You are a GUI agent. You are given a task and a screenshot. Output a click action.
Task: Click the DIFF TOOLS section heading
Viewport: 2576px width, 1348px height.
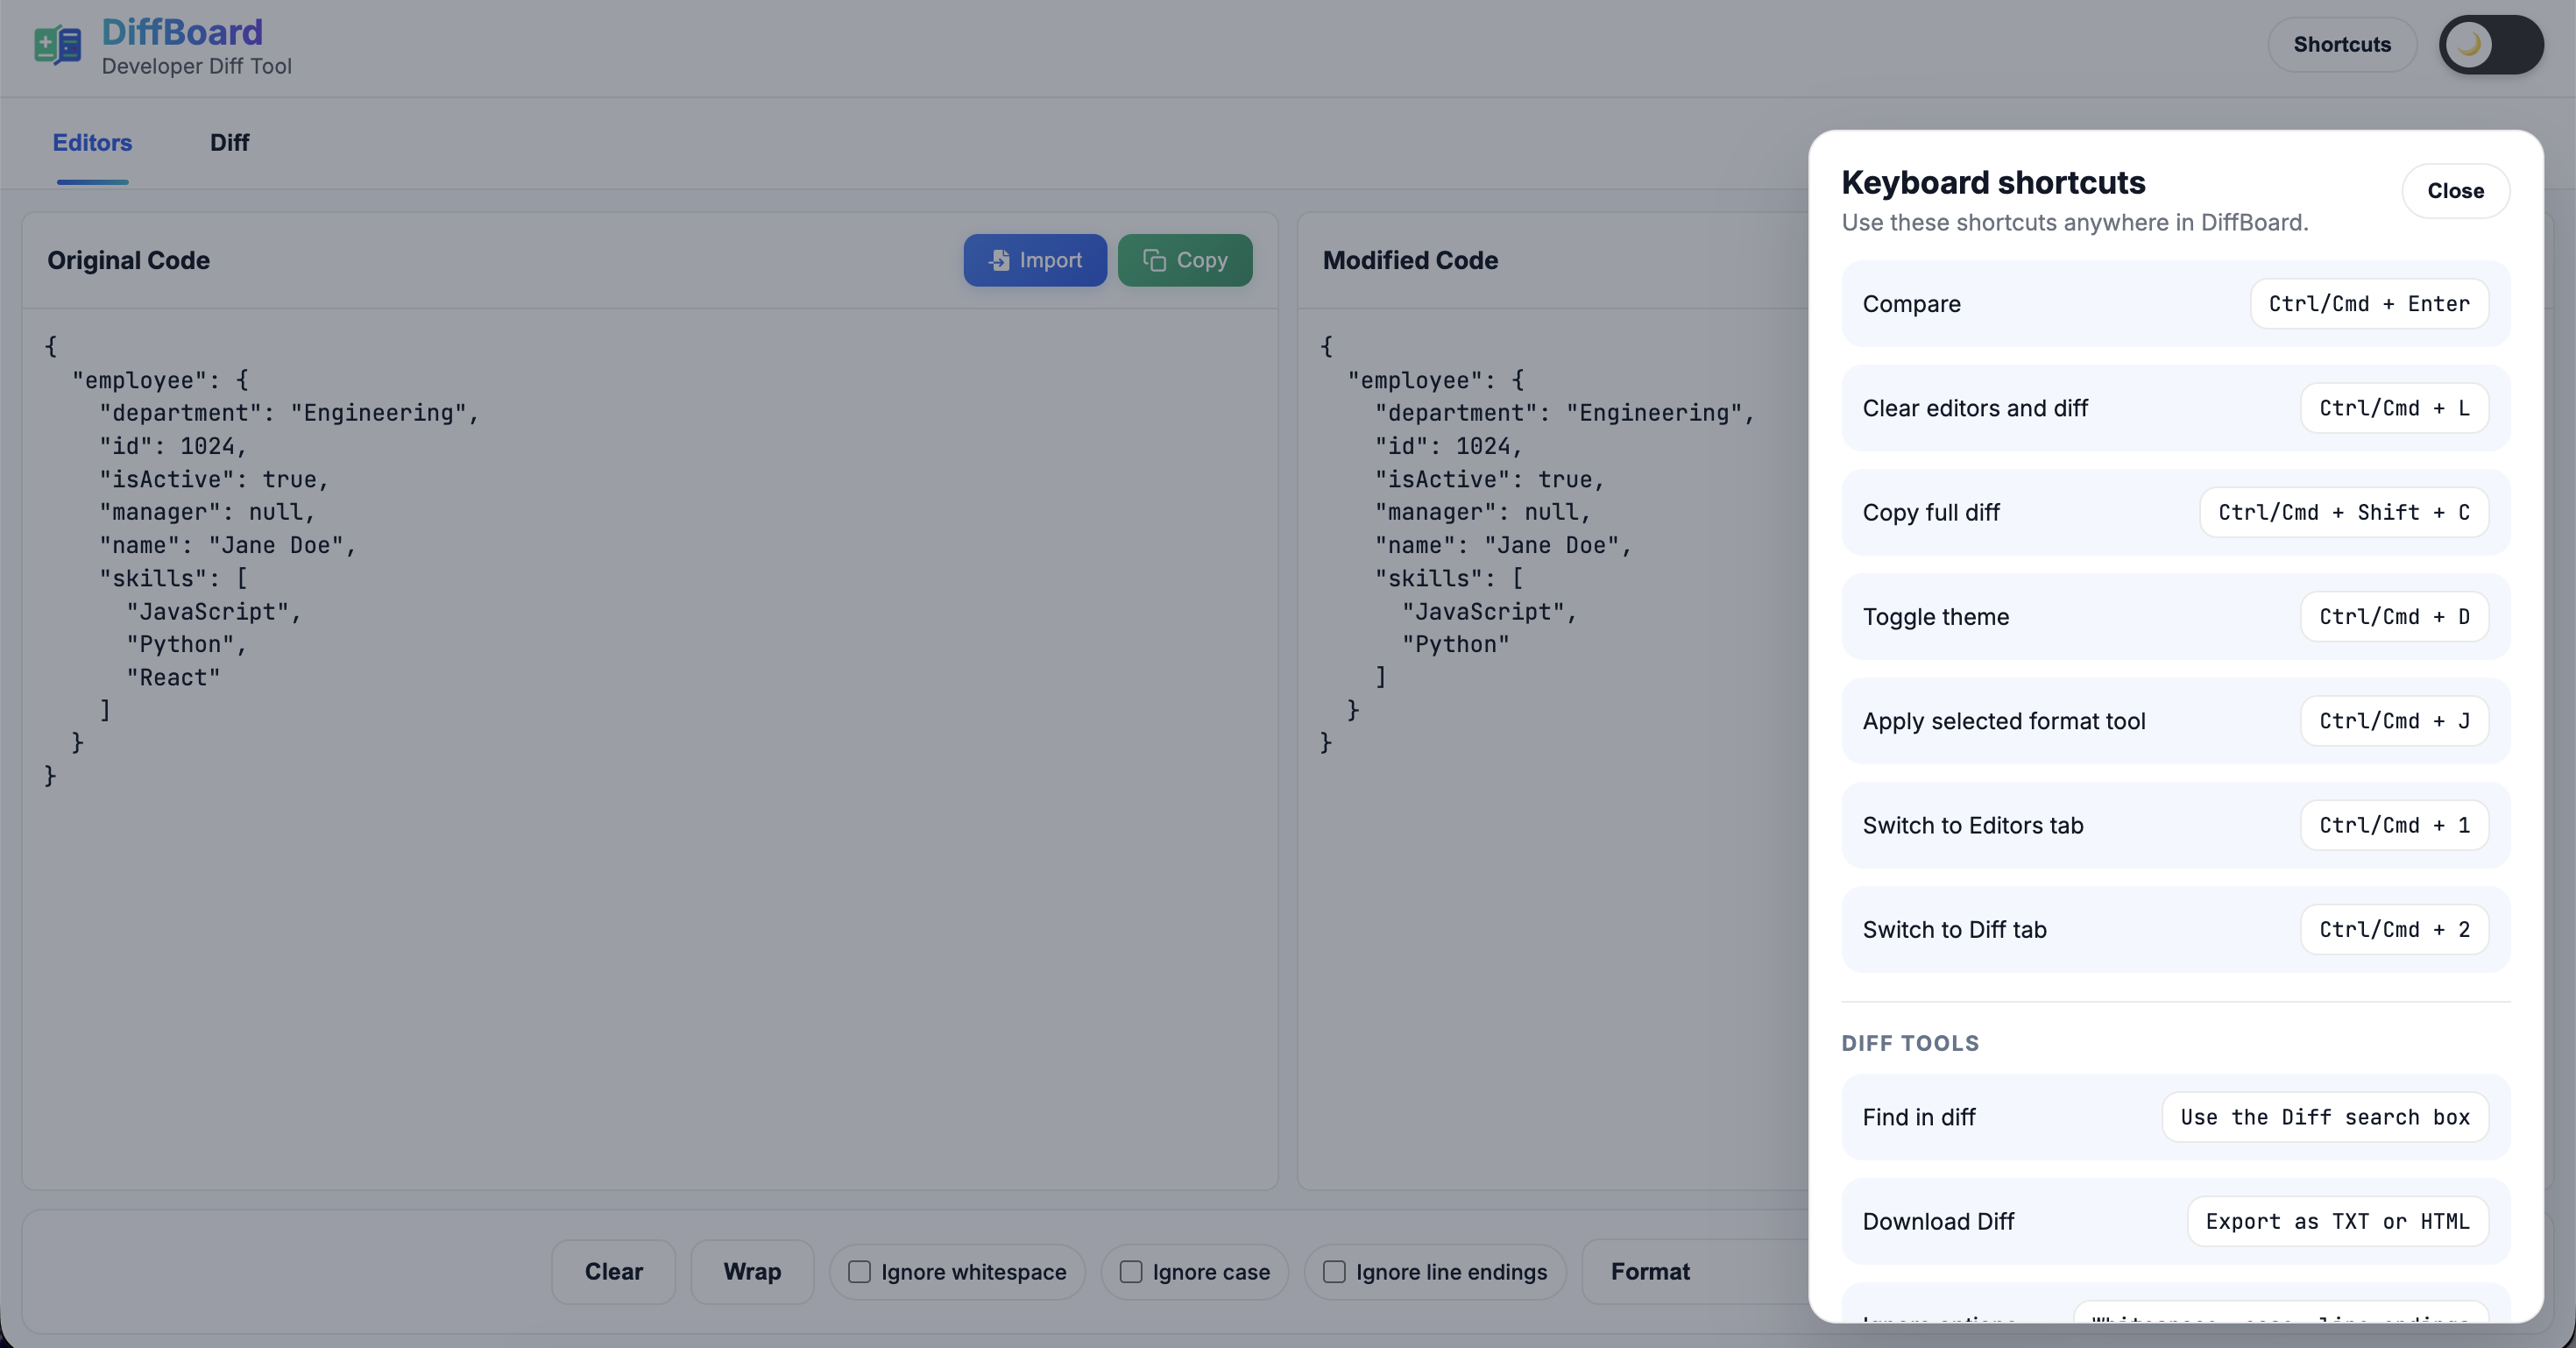pos(1910,1043)
